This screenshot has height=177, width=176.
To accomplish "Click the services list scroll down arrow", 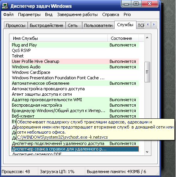I will click(147, 152).
